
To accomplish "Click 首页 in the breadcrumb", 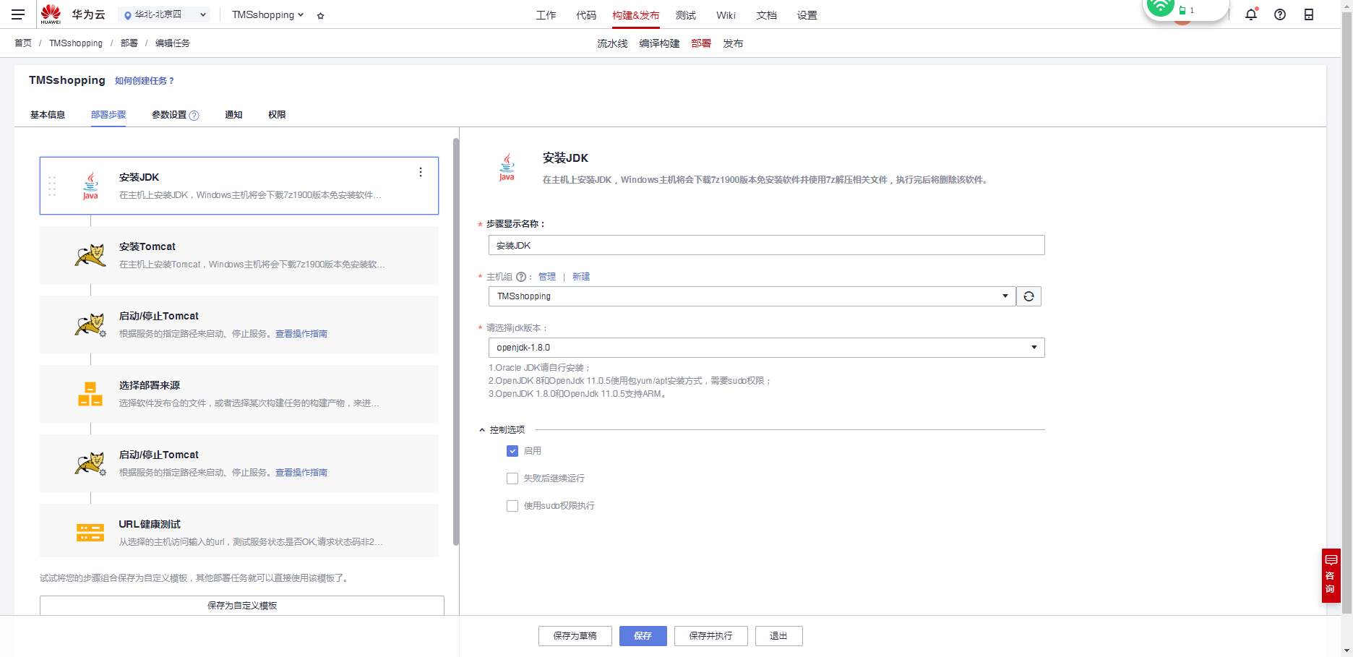I will tap(23, 43).
